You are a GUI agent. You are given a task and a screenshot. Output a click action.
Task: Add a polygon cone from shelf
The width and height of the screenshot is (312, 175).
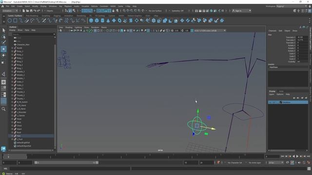point(108,20)
